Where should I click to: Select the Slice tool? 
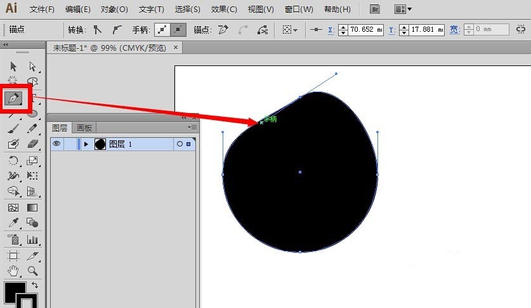click(32, 256)
